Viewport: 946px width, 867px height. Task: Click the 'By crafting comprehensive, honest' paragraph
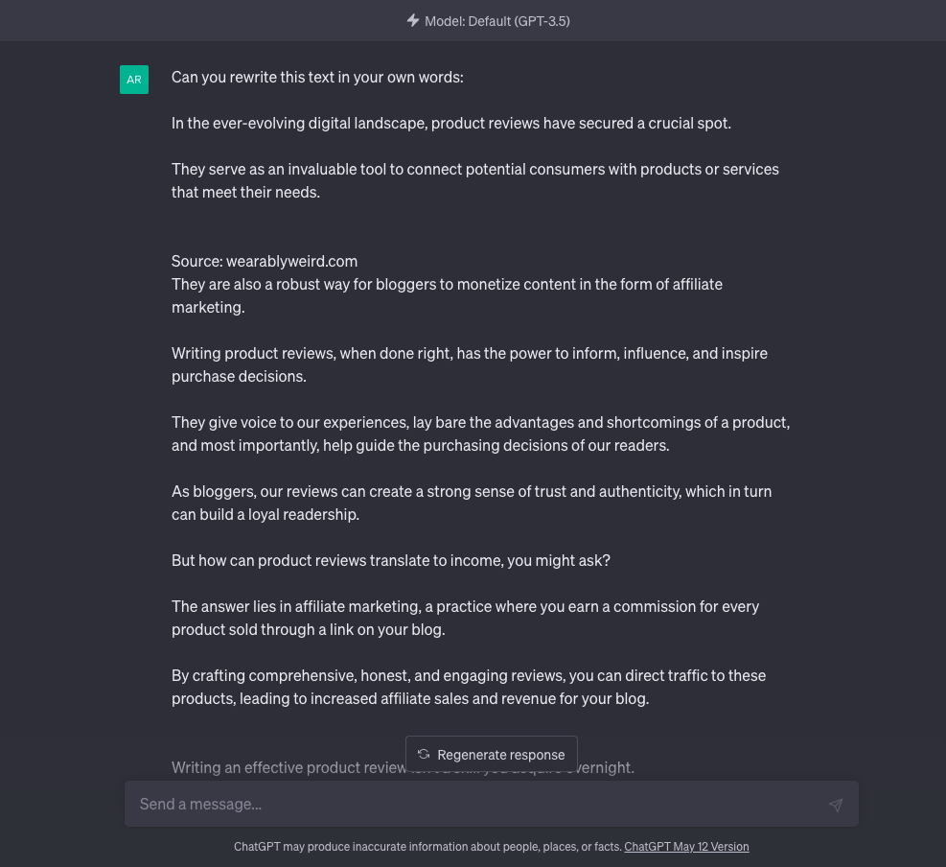469,687
